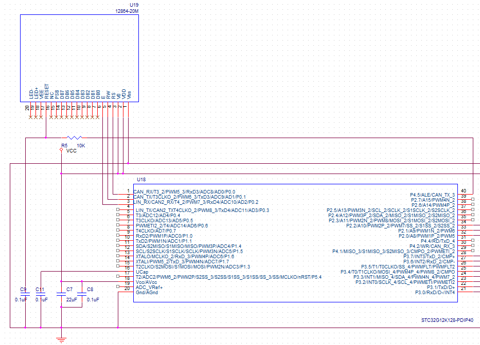Click the P4.5/ALE/CAN_TX_3 pin name
Image resolution: width=480 pixels, height=345 pixels.
click(x=433, y=195)
